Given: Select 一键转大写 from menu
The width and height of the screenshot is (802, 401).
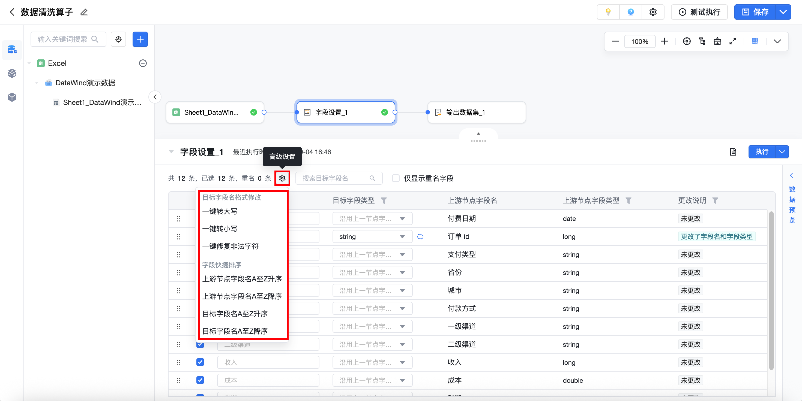Looking at the screenshot, I should click(220, 211).
